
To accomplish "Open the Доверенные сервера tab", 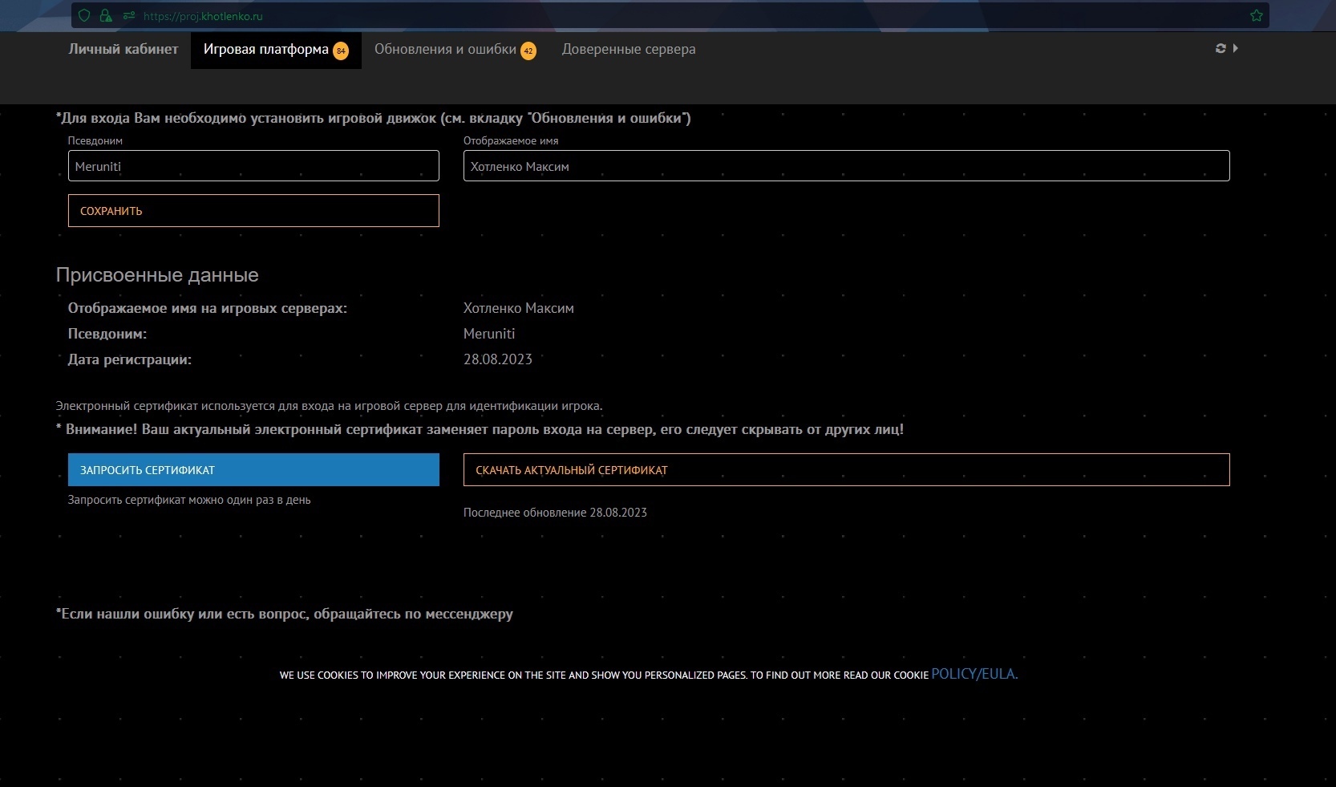I will 629,50.
